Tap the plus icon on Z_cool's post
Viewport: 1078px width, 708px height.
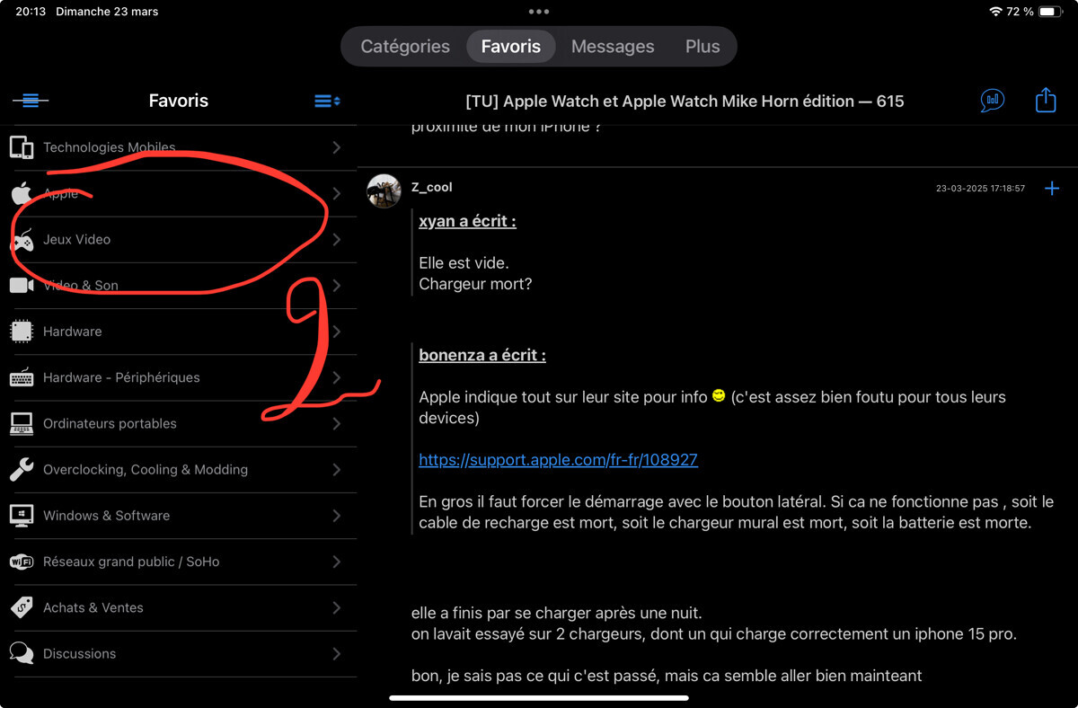1052,188
